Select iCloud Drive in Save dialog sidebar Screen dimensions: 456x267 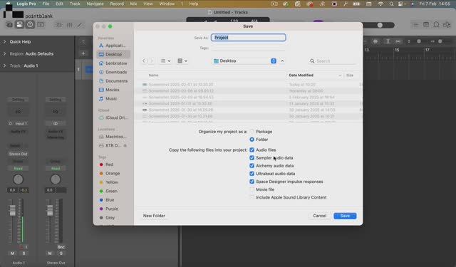pyautogui.click(x=114, y=117)
